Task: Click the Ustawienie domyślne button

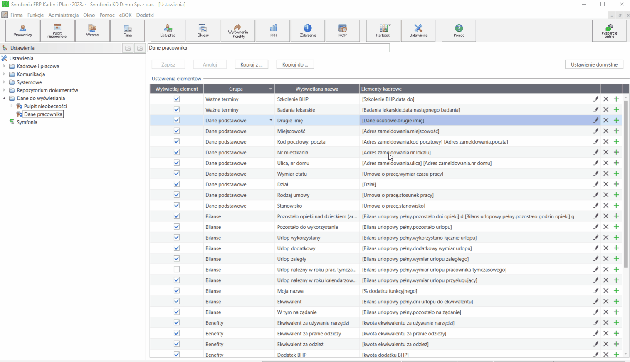Action: point(594,64)
